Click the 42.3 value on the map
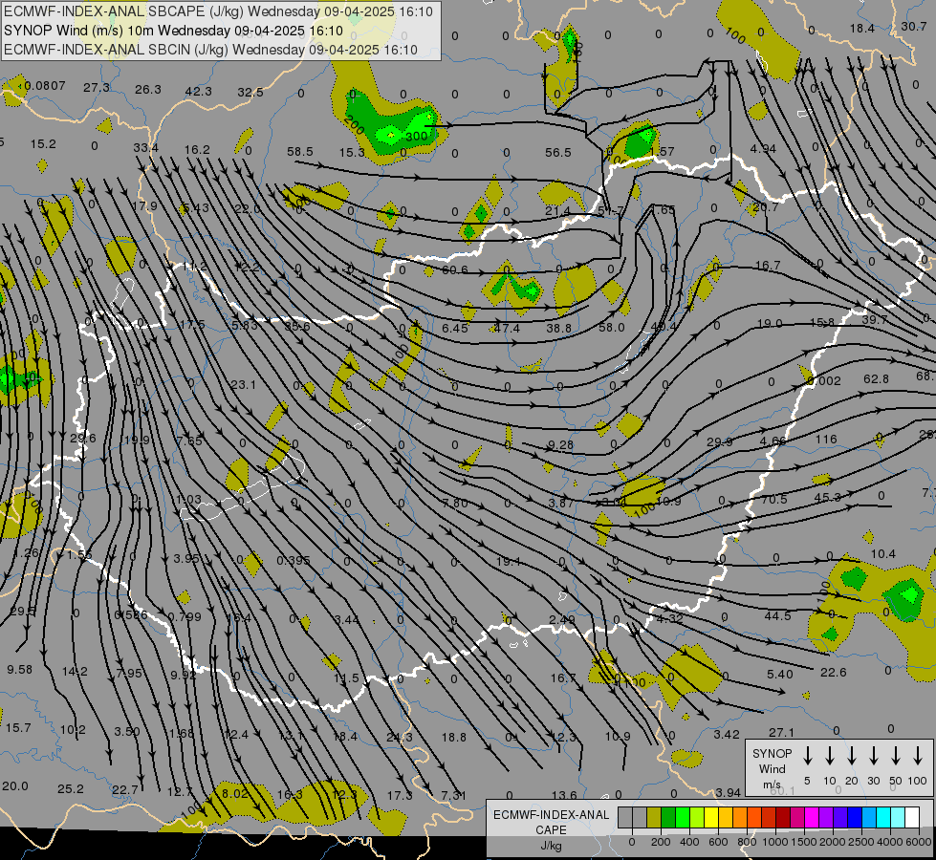The height and width of the screenshot is (860, 936). pyautogui.click(x=199, y=92)
